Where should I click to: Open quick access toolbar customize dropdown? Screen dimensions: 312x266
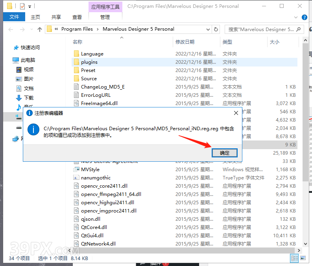pyautogui.click(x=30, y=7)
